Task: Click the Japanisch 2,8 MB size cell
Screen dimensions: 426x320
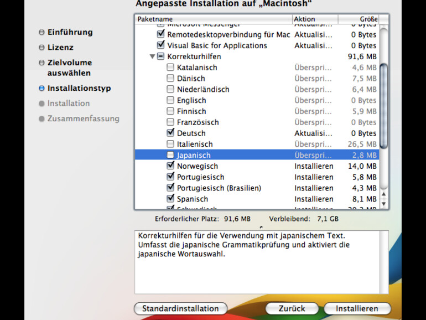Action: [x=365, y=155]
